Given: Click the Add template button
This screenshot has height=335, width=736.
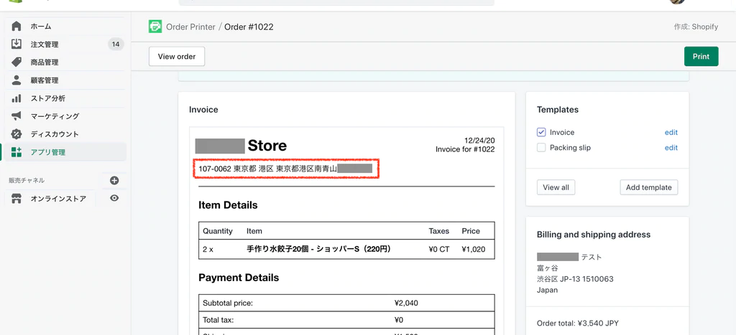Looking at the screenshot, I should point(648,187).
